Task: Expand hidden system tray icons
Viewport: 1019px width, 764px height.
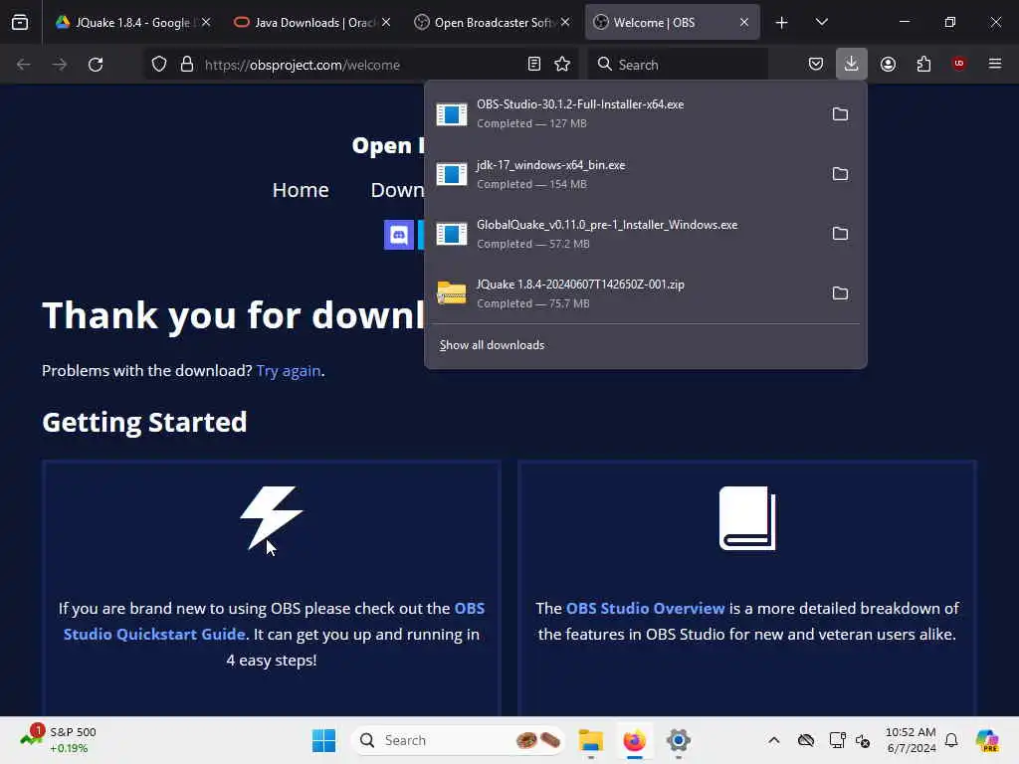Action: tap(773, 740)
